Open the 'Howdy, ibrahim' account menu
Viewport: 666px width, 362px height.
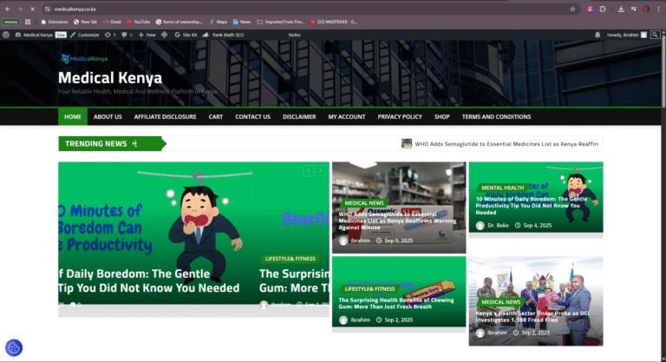(626, 35)
